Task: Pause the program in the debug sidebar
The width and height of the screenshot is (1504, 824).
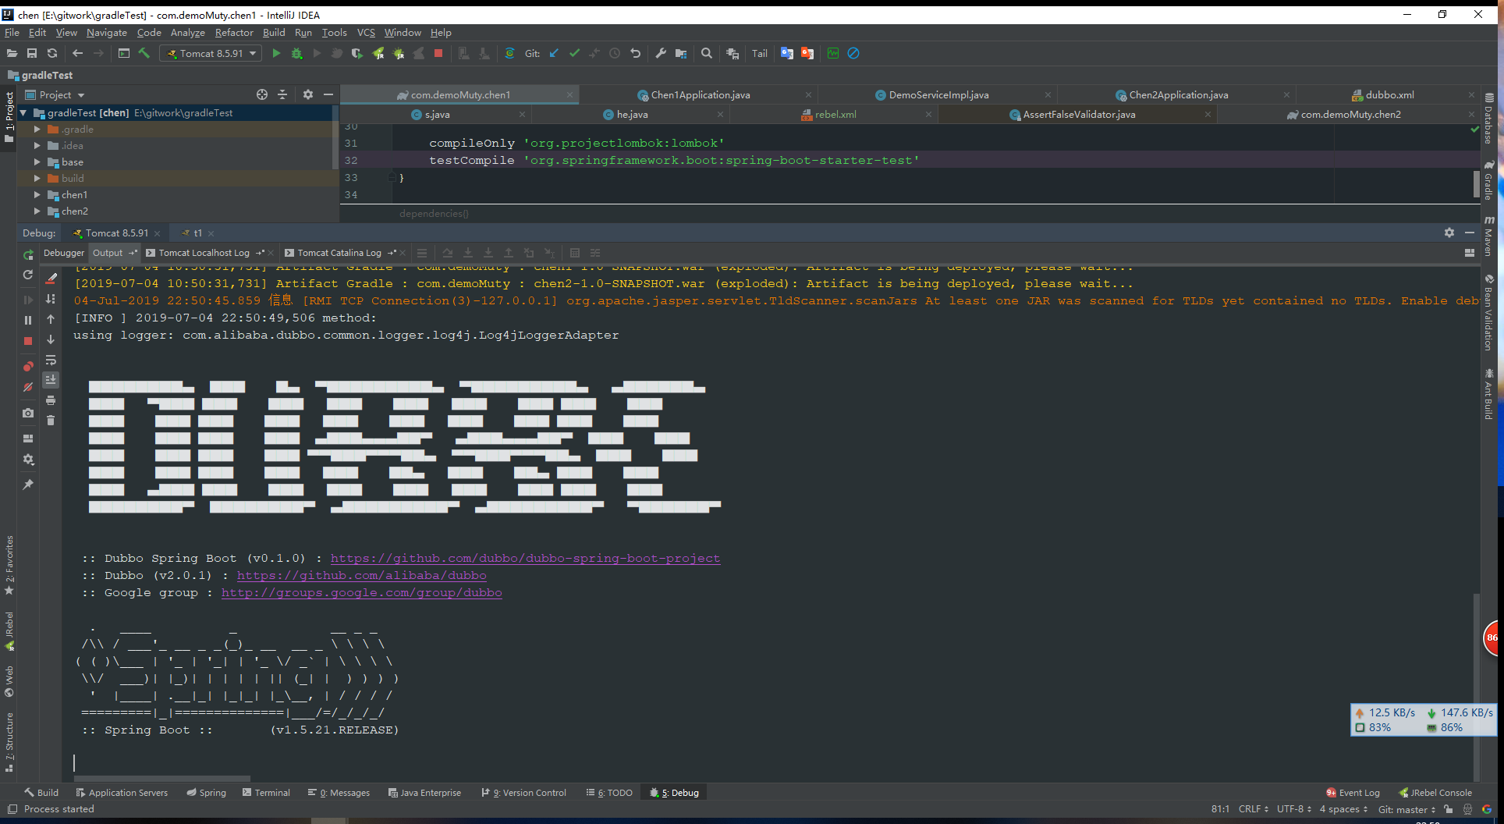Action: coord(28,320)
